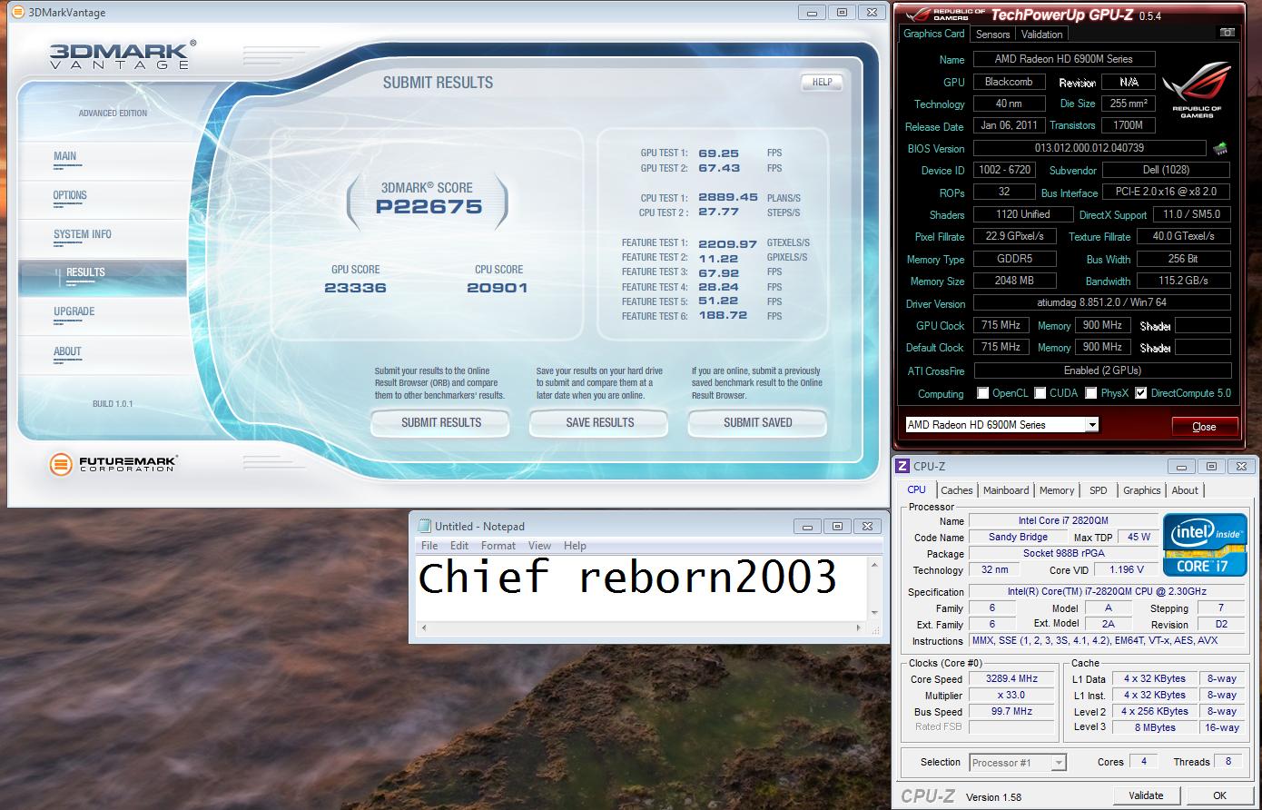Enable the CUDA checkbox in GPU-Z
The width and height of the screenshot is (1262, 810).
point(1040,393)
